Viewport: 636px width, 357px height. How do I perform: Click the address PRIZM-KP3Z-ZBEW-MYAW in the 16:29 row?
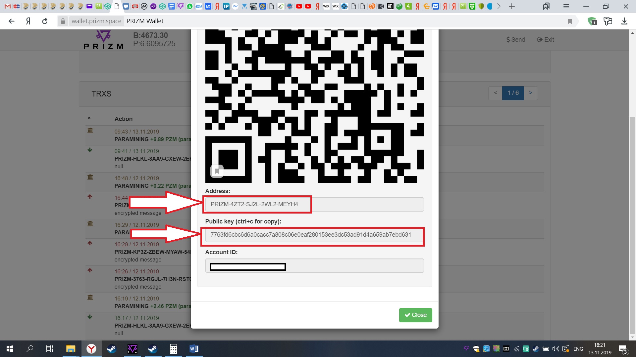[153, 252]
